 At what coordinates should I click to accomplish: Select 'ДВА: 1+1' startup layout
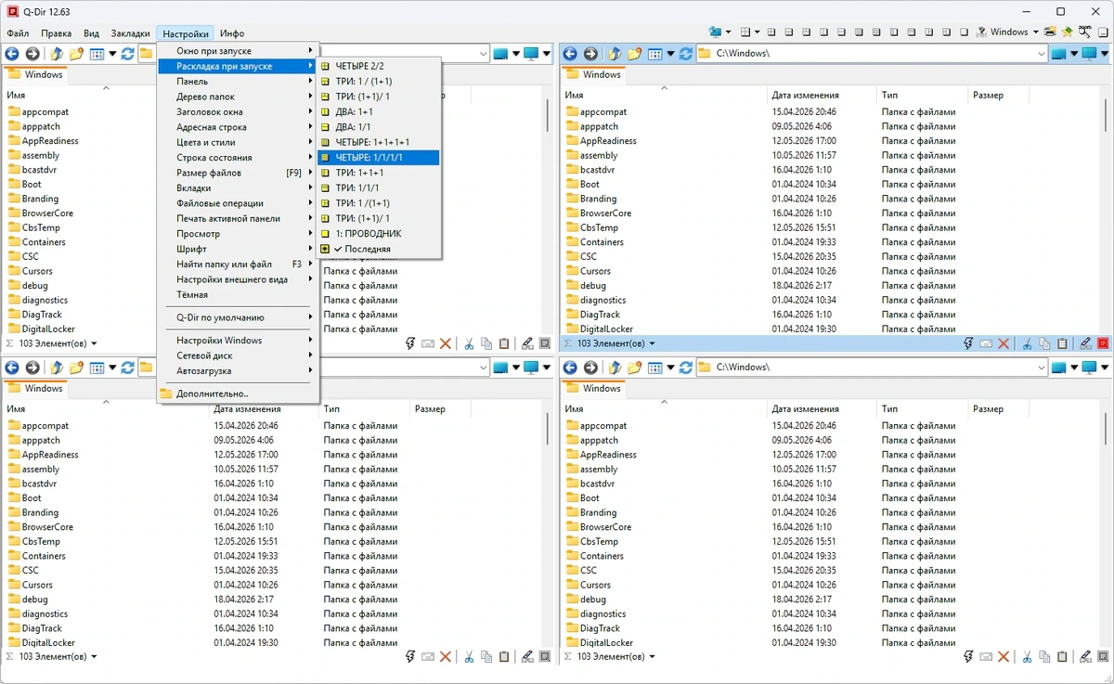coord(378,111)
